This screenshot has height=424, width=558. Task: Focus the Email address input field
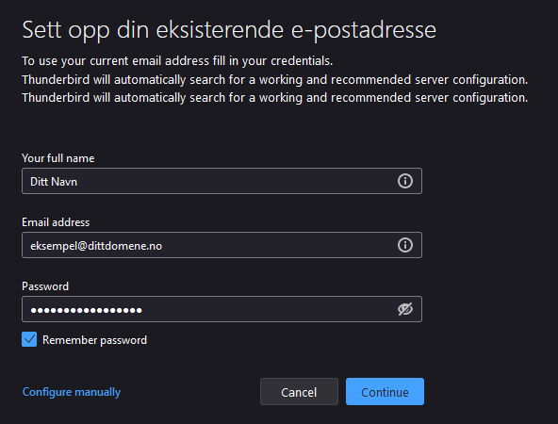tap(222, 245)
